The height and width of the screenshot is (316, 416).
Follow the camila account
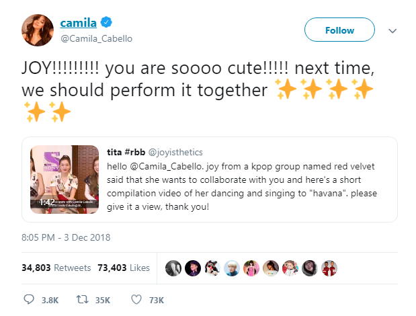[339, 30]
